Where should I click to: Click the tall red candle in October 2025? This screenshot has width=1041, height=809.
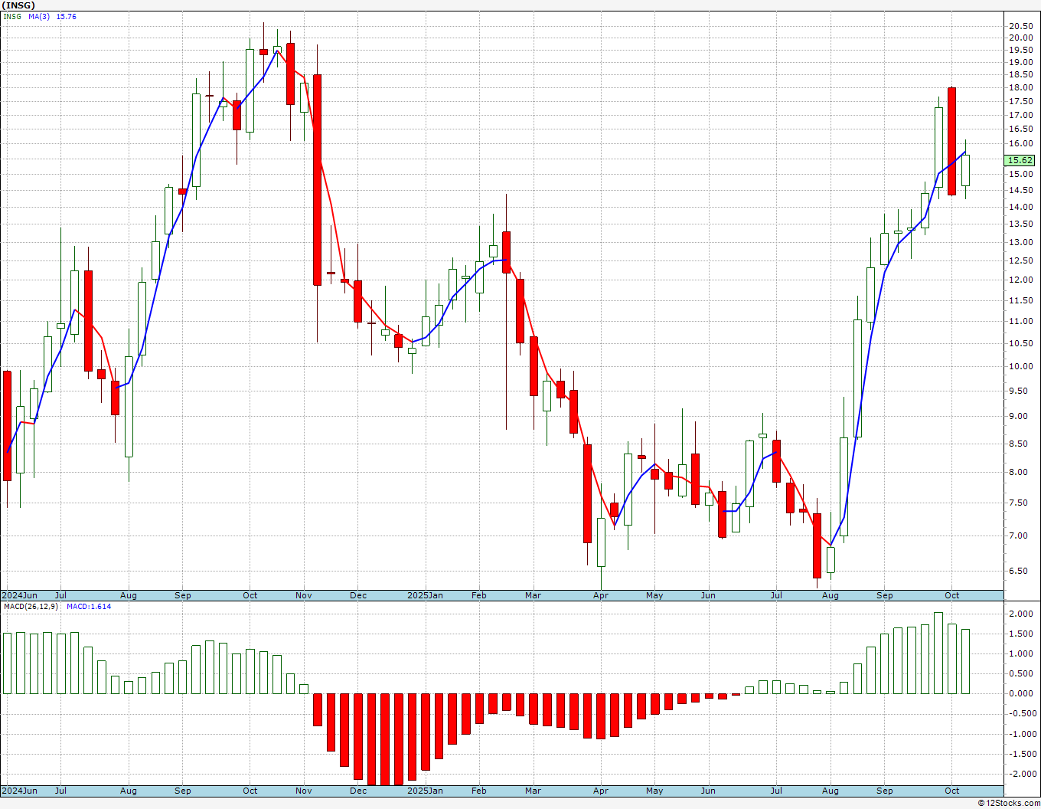coord(952,141)
